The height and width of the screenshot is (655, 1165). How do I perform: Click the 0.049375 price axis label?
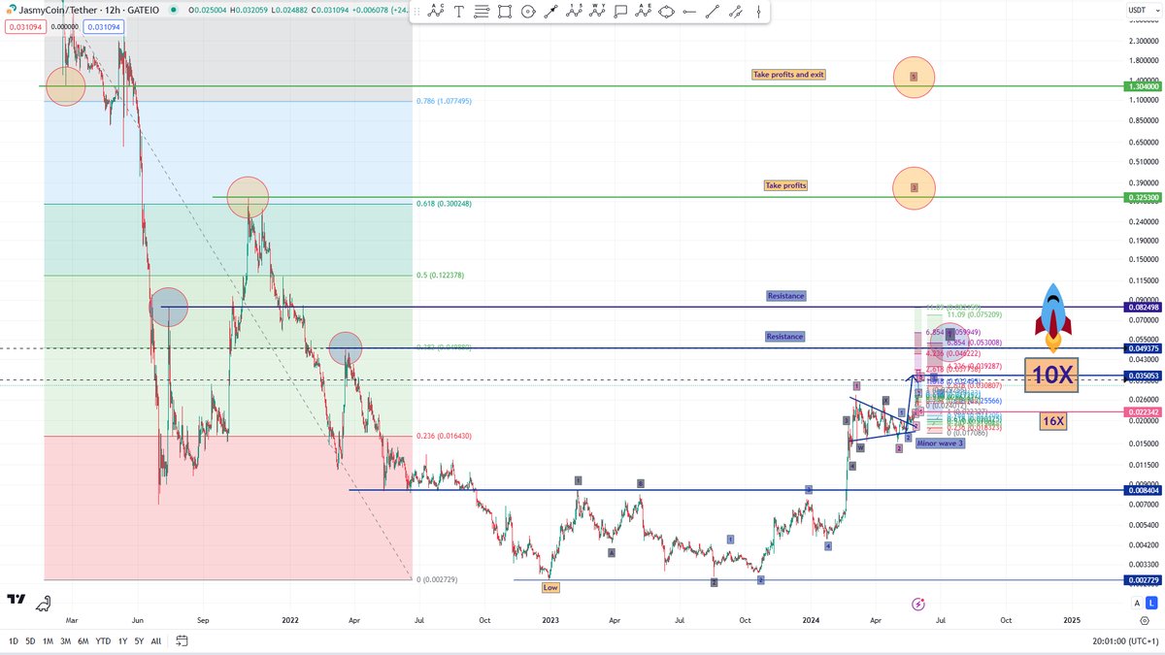click(x=1143, y=348)
